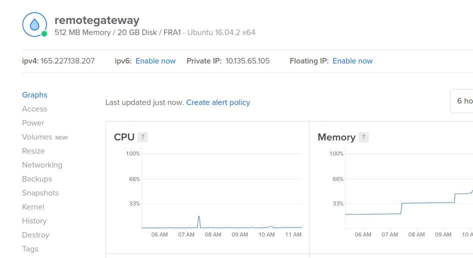The width and height of the screenshot is (473, 258).
Task: Click the green droplet status indicator
Action: tap(44, 34)
